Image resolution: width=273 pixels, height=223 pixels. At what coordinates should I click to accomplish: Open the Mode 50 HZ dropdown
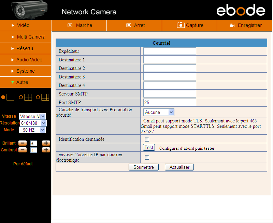tap(32, 130)
